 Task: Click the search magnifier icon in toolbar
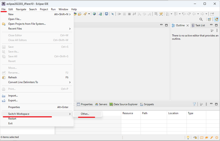pos(201,20)
